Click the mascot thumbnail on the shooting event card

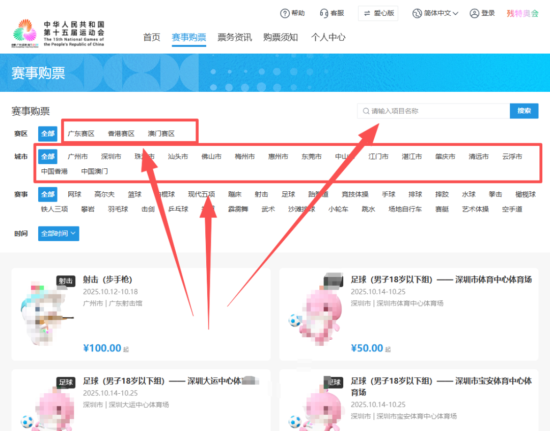[45, 314]
